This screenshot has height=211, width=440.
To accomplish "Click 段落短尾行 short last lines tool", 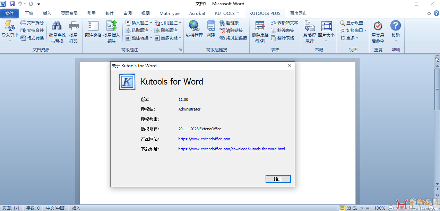I will coord(310,32).
